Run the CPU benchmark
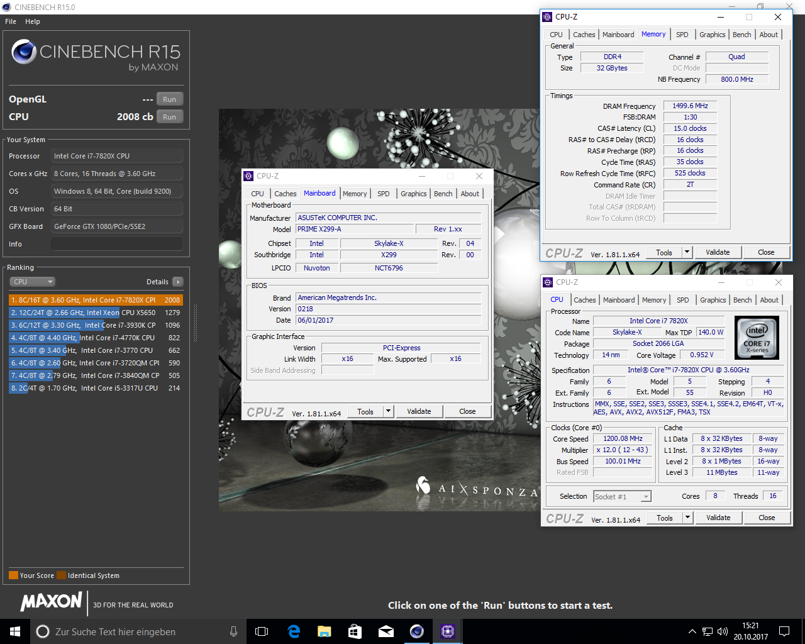805x644 pixels. (x=170, y=117)
